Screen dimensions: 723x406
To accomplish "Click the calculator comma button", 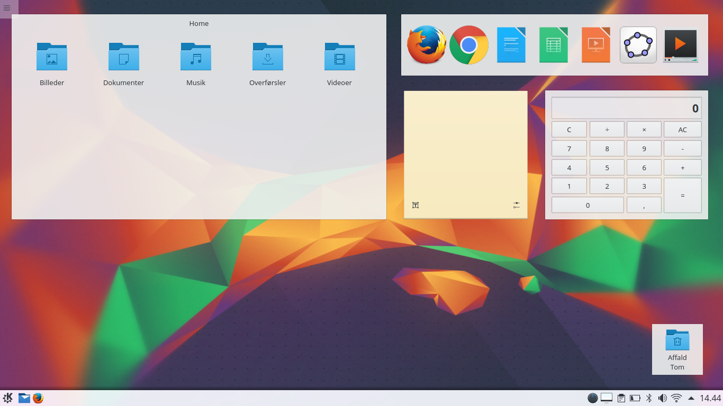I will pyautogui.click(x=644, y=206).
